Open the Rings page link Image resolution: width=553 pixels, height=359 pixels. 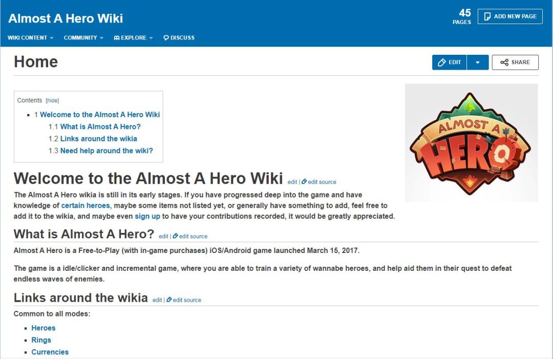[x=41, y=340]
